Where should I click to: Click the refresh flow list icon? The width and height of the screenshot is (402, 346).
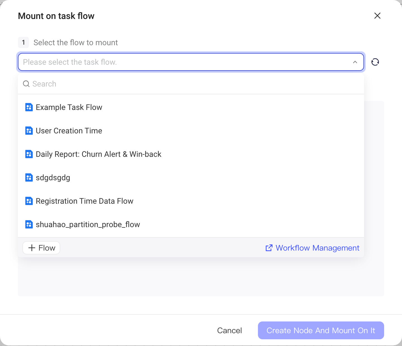point(375,62)
